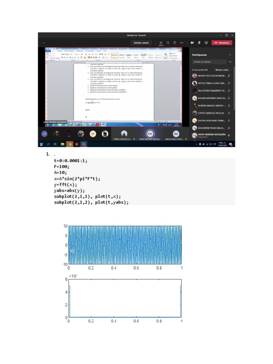The image size is (273, 364).
Task: Click ESP language indicator in tray
Action: pos(215,144)
